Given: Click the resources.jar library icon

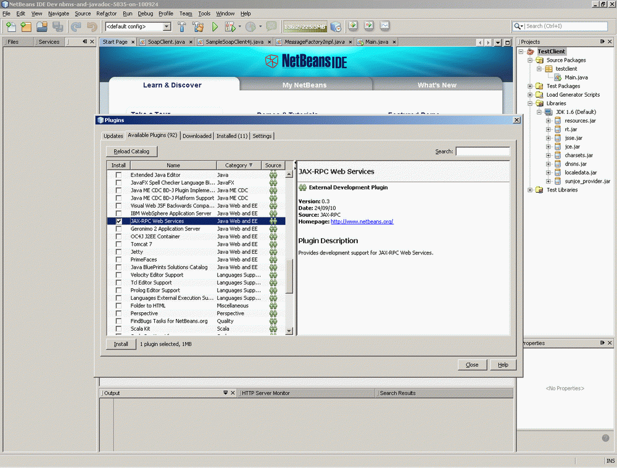Looking at the screenshot, I should pos(558,121).
